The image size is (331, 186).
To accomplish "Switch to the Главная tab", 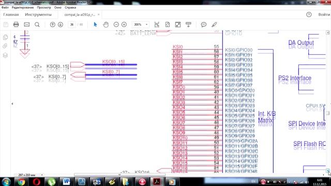I will (x=11, y=14).
